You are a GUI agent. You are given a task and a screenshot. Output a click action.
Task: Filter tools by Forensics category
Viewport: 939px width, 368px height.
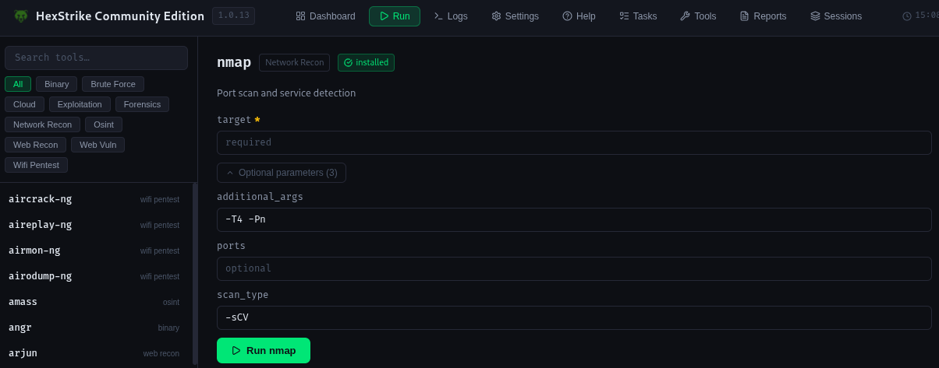click(x=142, y=104)
